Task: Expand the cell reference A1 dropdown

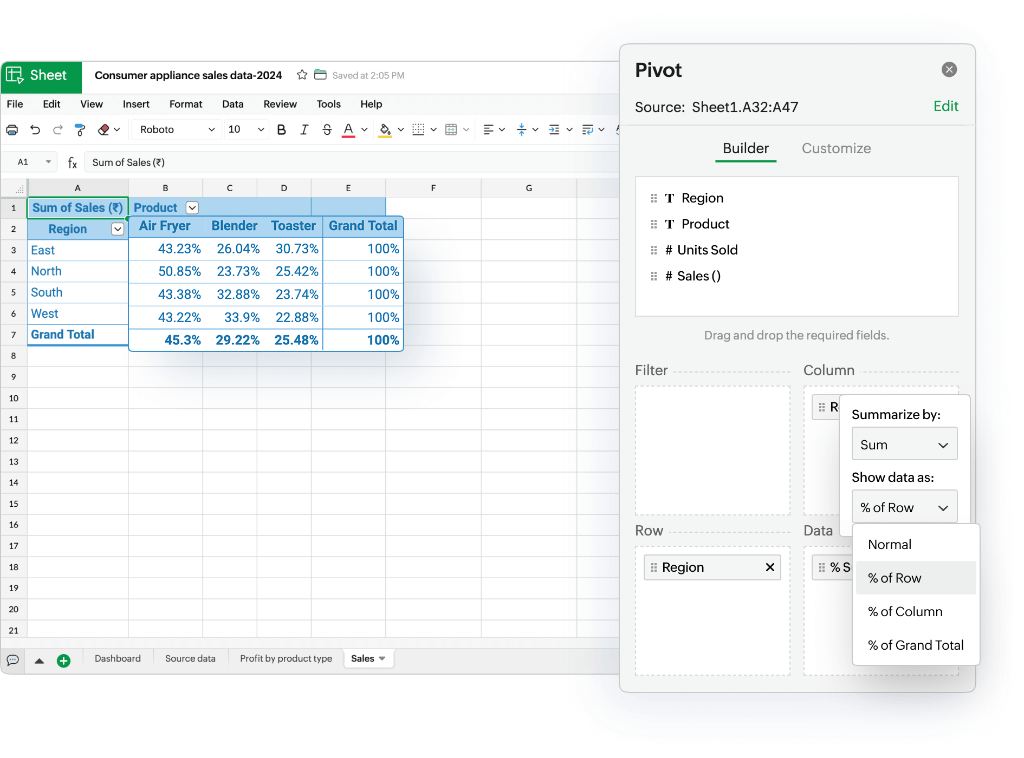Action: click(x=48, y=162)
